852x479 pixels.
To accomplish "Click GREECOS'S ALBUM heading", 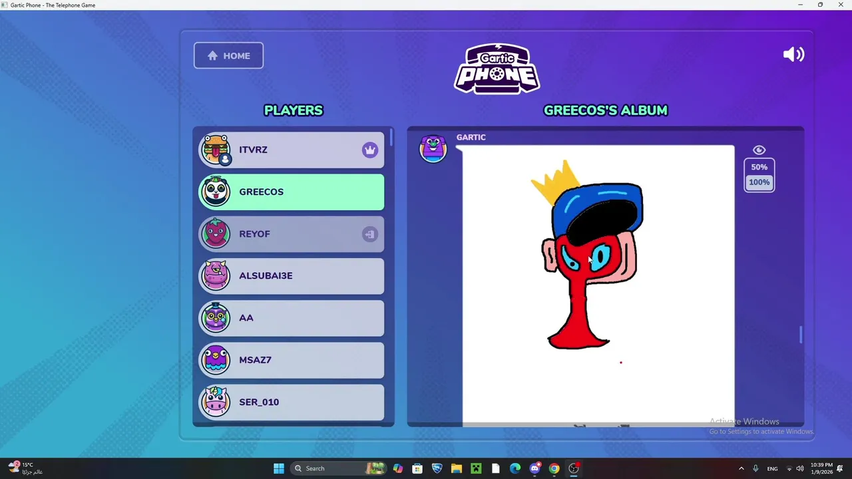I will pyautogui.click(x=606, y=110).
